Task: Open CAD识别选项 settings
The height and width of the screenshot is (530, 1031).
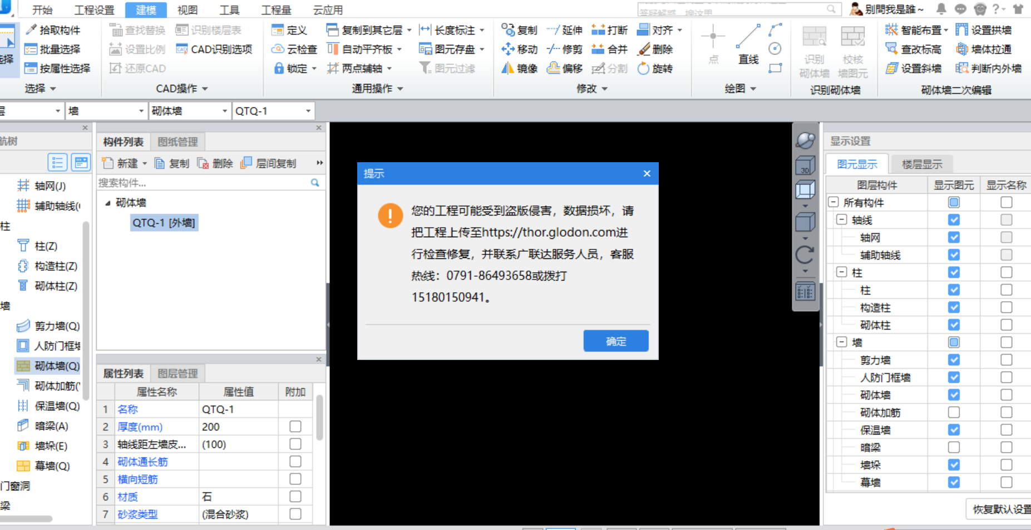Action: pos(214,49)
